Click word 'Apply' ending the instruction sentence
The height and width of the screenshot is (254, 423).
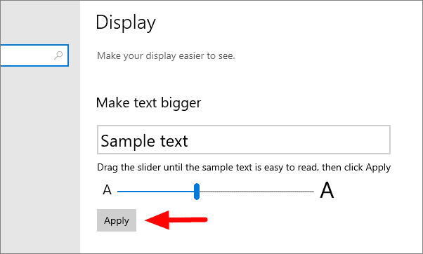coord(378,168)
